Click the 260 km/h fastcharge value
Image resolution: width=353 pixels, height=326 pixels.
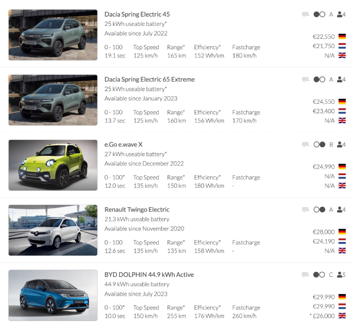pos(244,316)
